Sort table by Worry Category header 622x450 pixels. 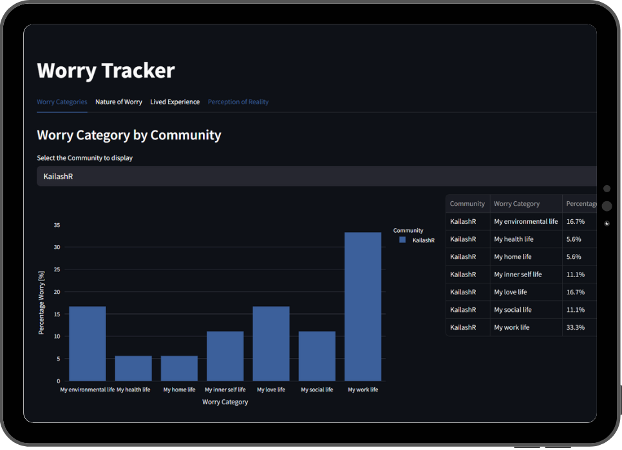click(x=516, y=204)
